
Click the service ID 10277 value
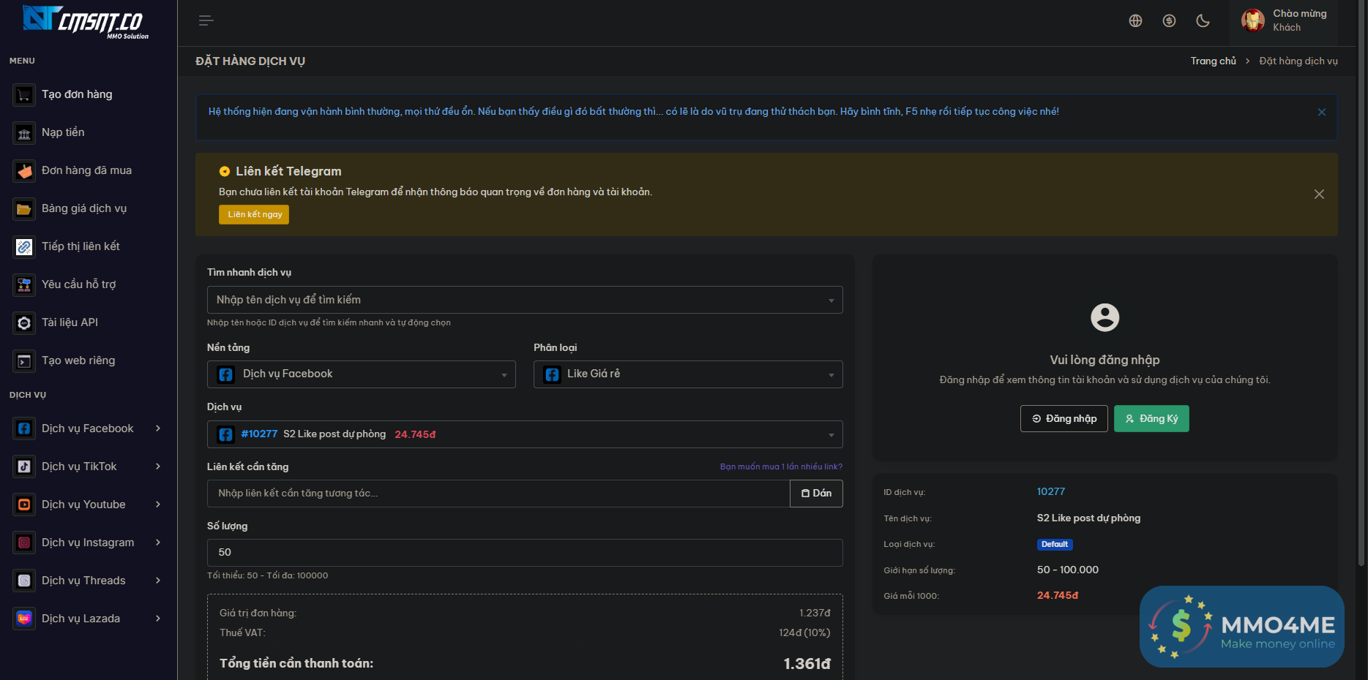pos(1051,492)
